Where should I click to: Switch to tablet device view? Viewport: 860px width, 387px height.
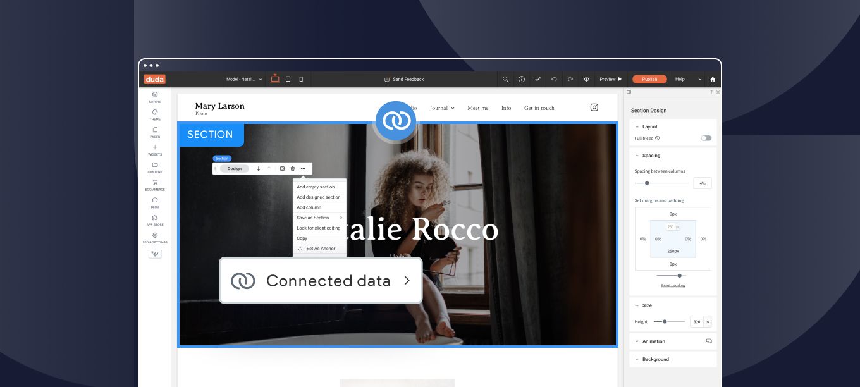click(288, 79)
